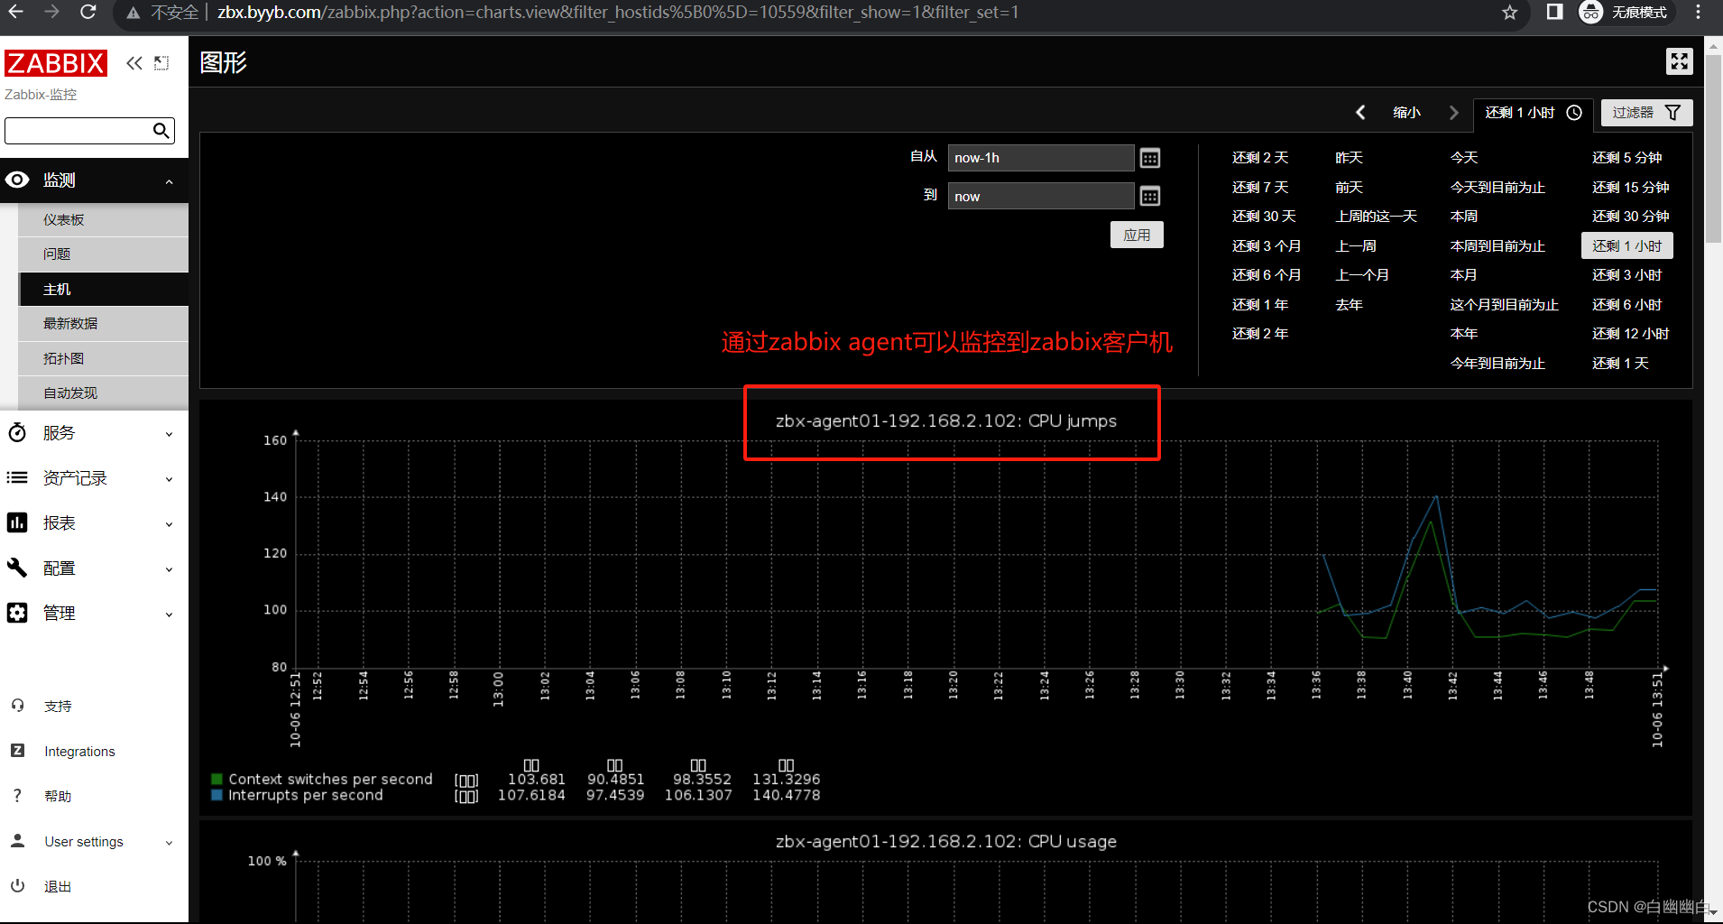Select 还剩 30 天 time range
1723x924 pixels.
pos(1264,217)
